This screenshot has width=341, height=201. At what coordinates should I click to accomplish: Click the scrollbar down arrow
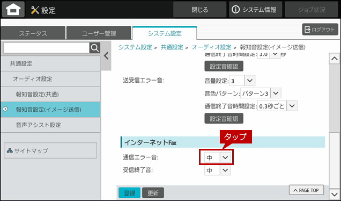334,193
